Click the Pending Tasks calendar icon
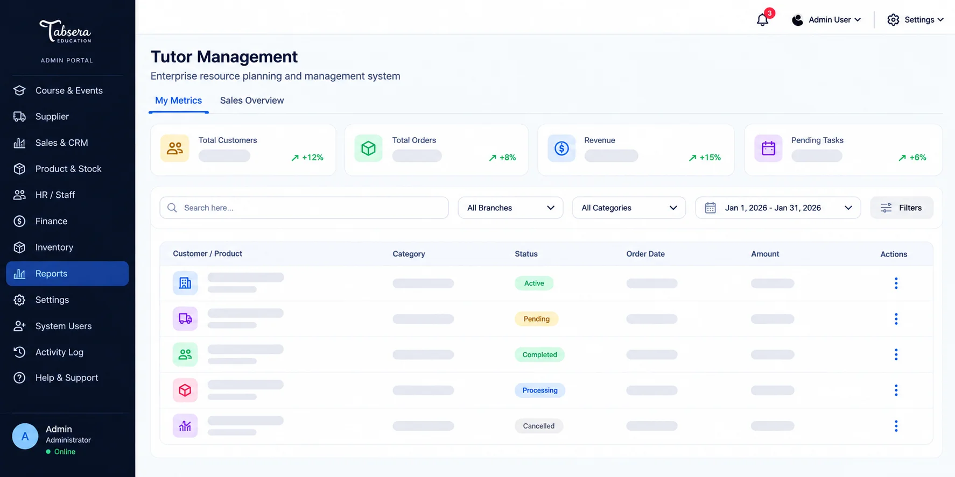This screenshot has height=477, width=955. click(768, 148)
